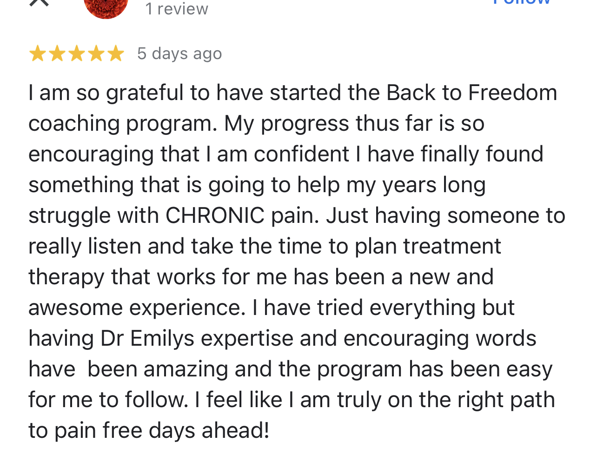Select the second gold rating star
Screen dimensions: 597x449
tap(57, 54)
